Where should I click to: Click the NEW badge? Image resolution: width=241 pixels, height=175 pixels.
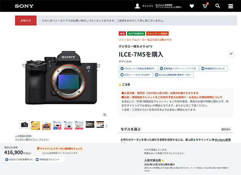point(122,34)
